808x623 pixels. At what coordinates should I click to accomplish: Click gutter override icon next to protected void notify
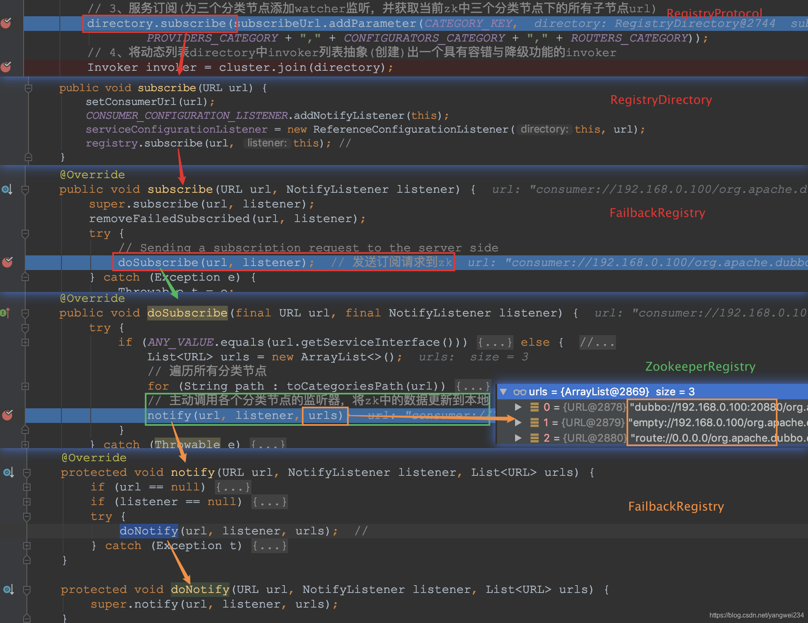point(8,473)
